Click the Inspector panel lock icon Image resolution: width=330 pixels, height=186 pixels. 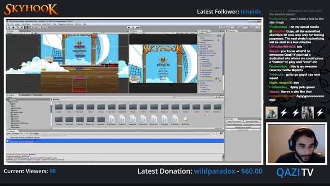pos(257,31)
